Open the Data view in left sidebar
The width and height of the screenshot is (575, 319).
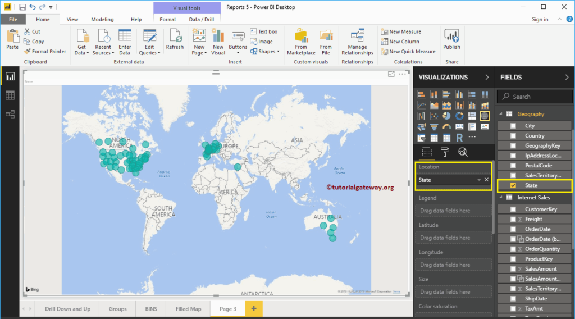pyautogui.click(x=10, y=95)
